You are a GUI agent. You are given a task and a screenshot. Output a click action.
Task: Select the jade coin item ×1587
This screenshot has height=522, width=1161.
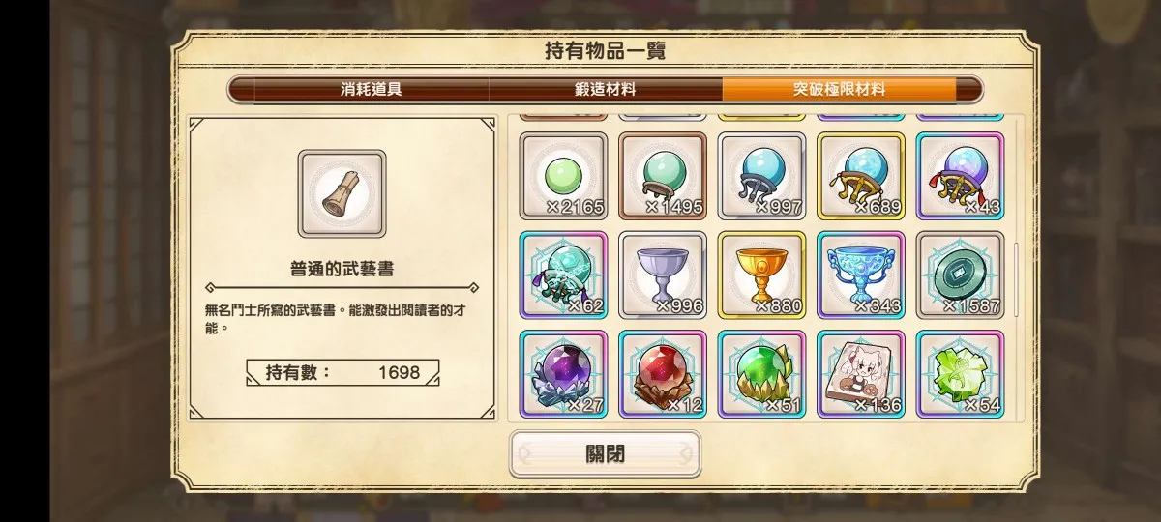(x=960, y=275)
